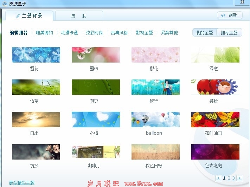The image size is (250, 187).
Task: Select the 另类其他 category
Action: [x=169, y=33]
